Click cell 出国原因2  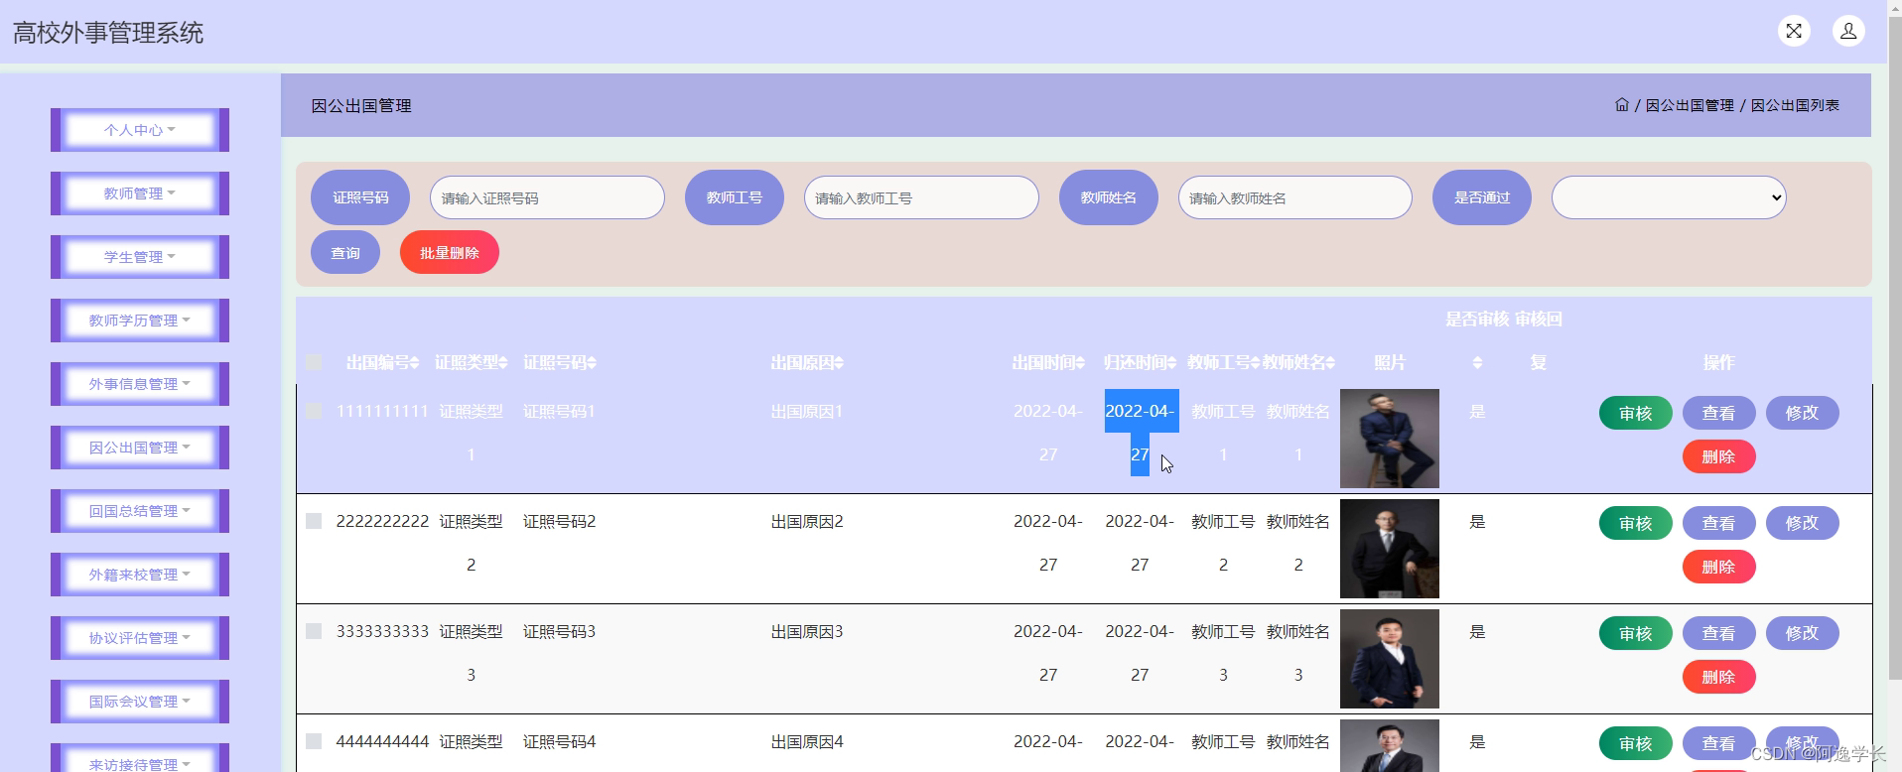click(x=807, y=521)
